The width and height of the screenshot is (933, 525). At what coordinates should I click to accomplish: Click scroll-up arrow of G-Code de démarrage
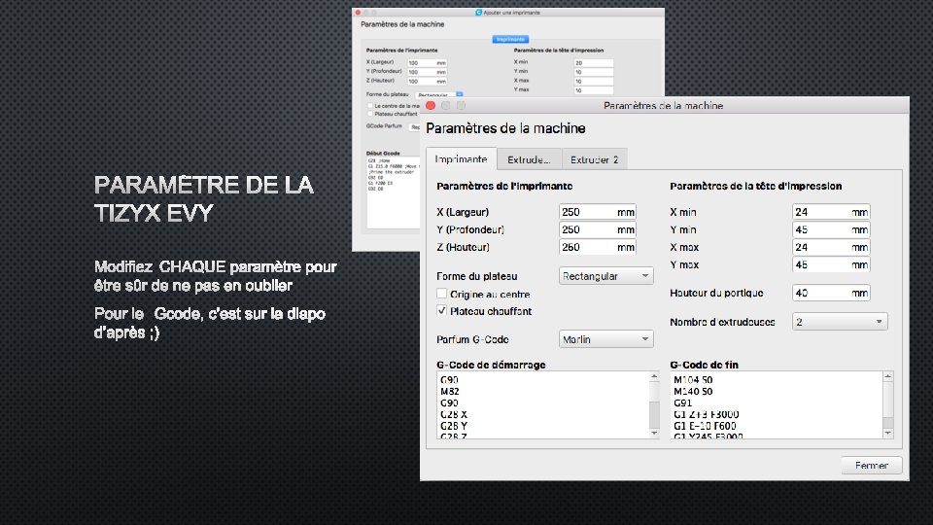tap(654, 376)
